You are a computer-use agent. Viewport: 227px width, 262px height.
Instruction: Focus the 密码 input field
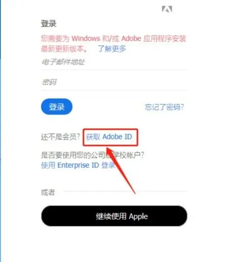coord(114,82)
